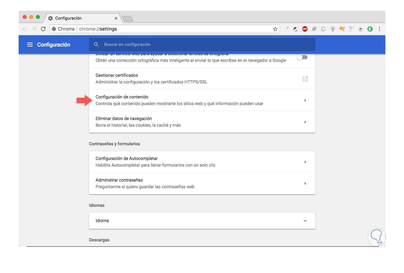Bookmark this page with the star icon
Image resolution: width=404 pixels, height=273 pixels.
275,29
